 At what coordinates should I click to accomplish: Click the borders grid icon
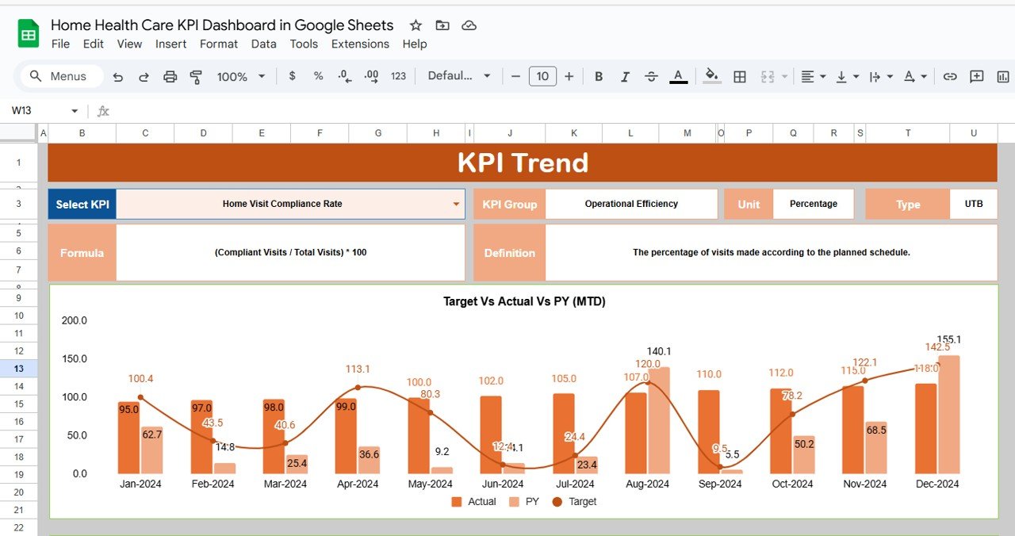click(739, 77)
